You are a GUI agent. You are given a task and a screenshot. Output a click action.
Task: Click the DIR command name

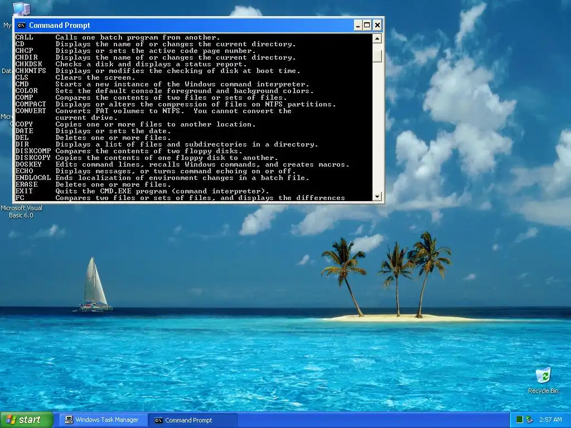click(22, 144)
